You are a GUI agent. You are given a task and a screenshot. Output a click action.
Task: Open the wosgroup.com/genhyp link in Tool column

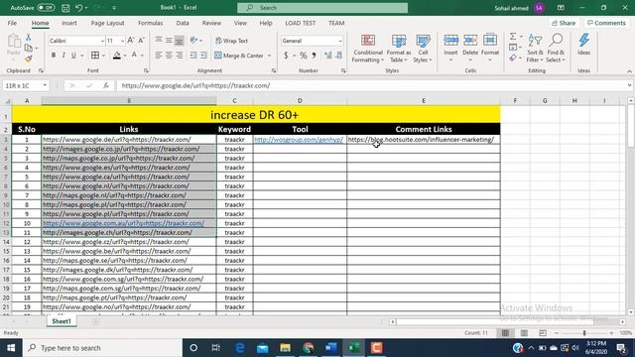299,140
